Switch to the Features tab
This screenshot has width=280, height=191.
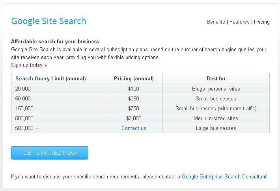pyautogui.click(x=239, y=22)
